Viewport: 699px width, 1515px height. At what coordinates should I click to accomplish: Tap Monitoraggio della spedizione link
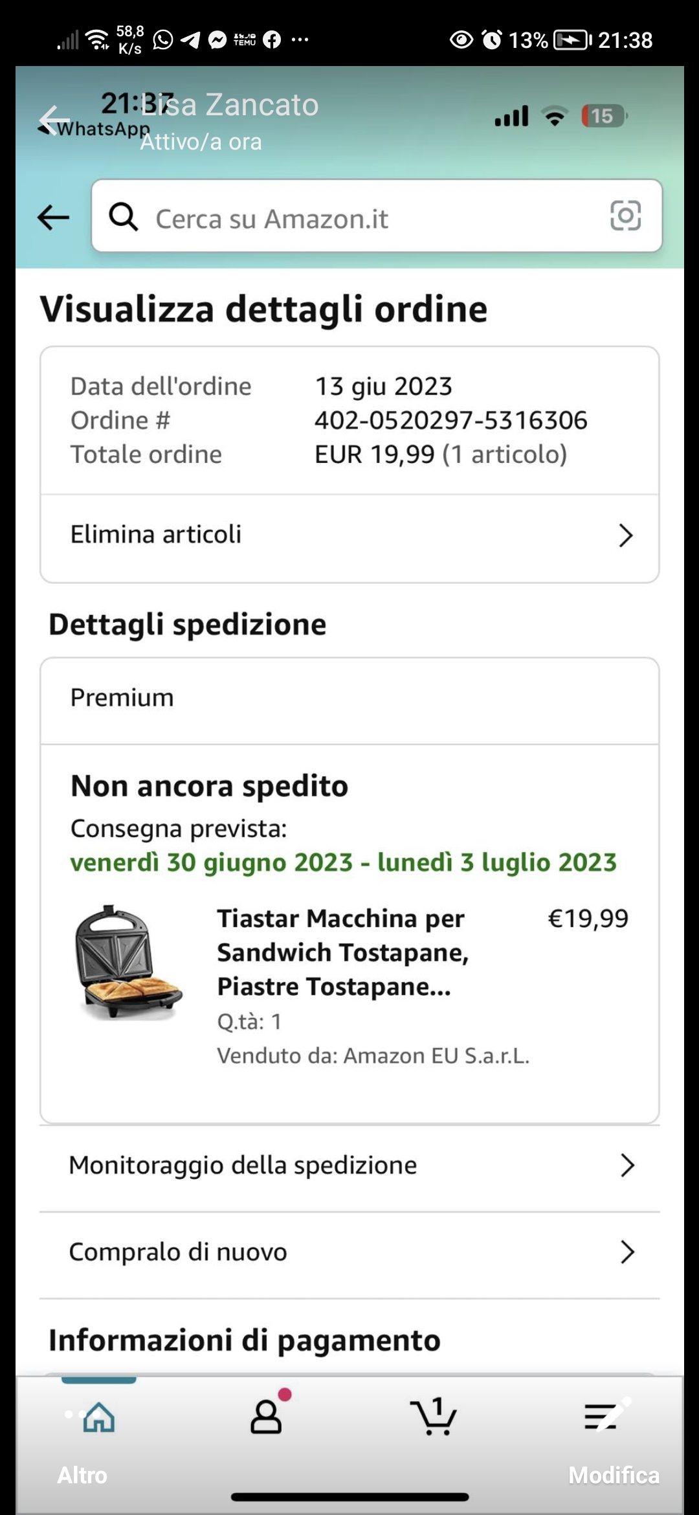[243, 1165]
